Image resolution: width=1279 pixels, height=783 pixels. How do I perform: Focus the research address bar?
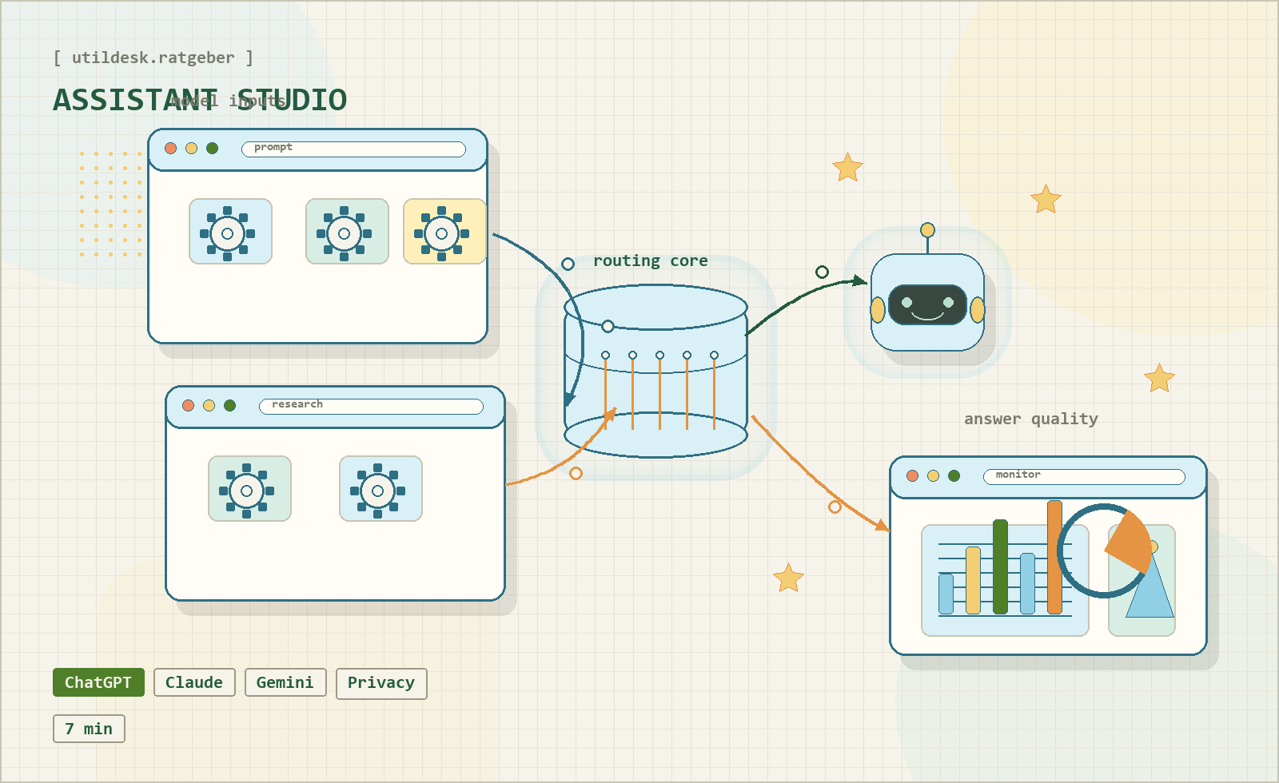371,407
